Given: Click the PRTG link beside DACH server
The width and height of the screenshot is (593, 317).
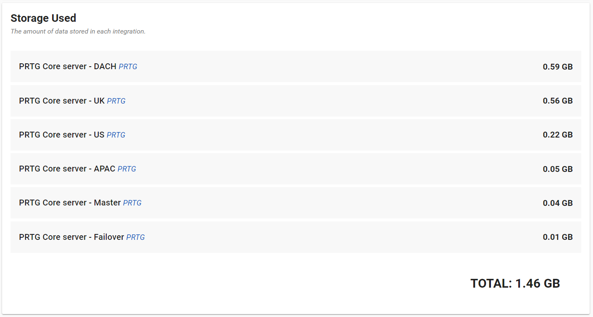Looking at the screenshot, I should 128,67.
